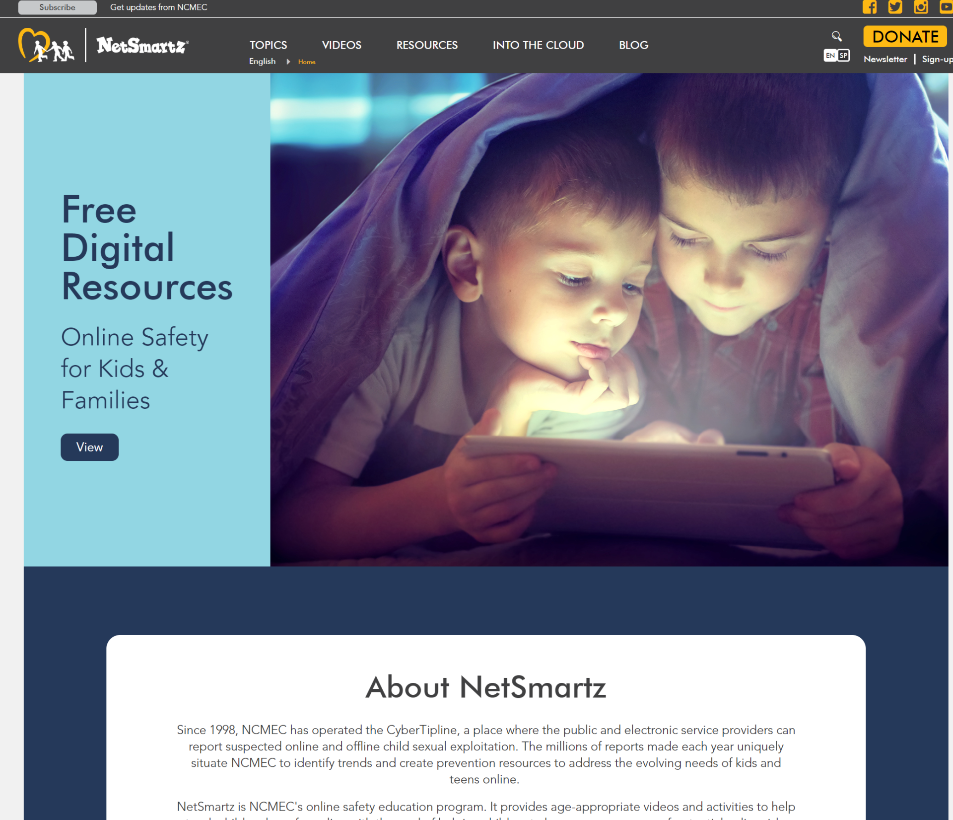Expand the VIDEOS navigation menu
Screen dimensions: 953x820
tap(341, 45)
